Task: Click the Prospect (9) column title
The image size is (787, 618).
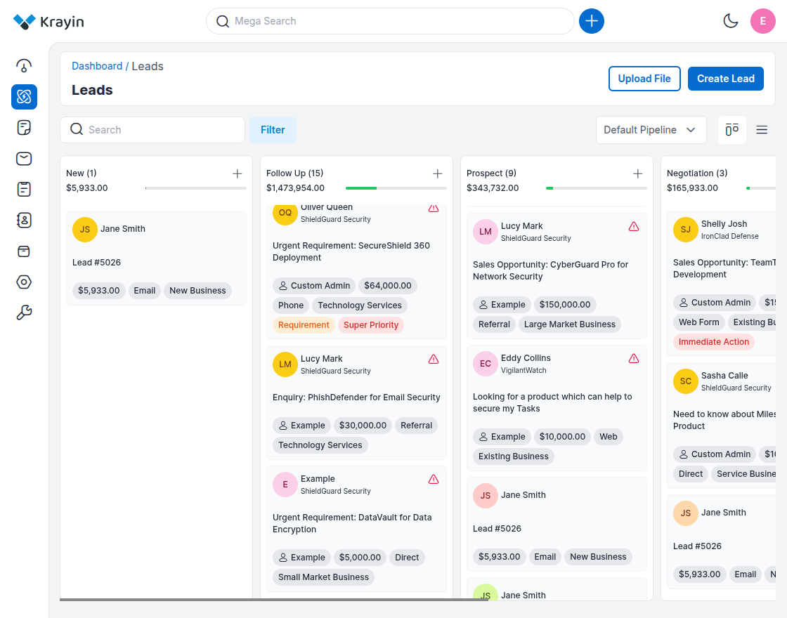Action: (491, 173)
